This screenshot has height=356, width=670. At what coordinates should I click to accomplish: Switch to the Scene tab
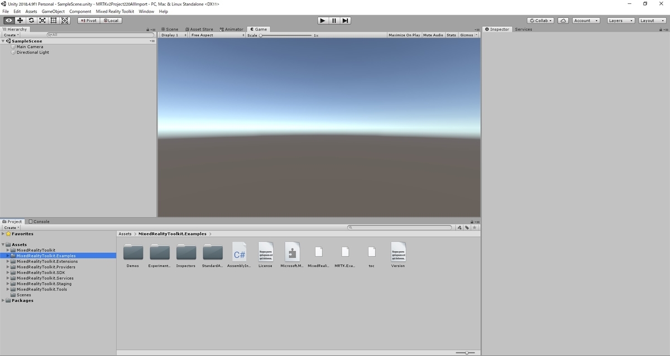169,30
